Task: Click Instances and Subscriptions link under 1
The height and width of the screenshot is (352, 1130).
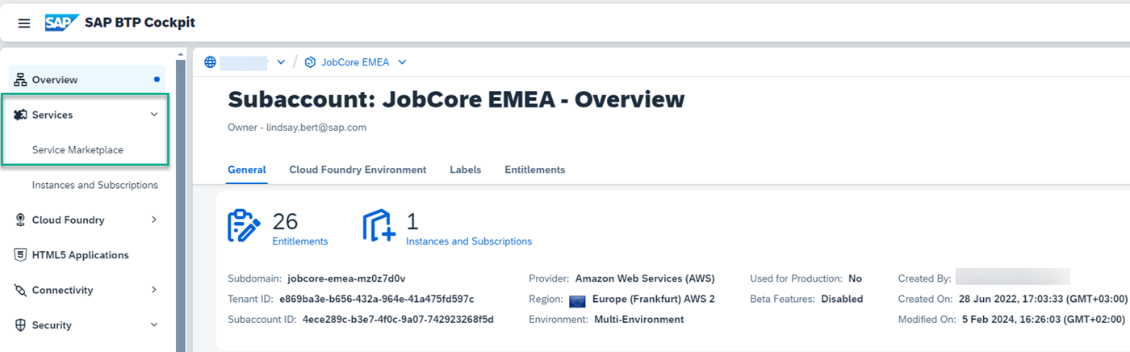Action: [469, 241]
